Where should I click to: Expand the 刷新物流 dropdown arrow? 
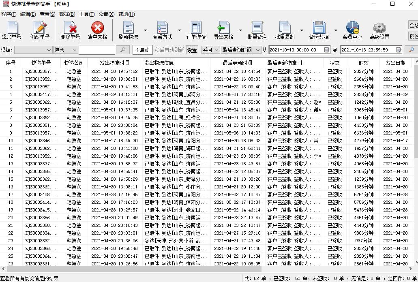point(145,30)
